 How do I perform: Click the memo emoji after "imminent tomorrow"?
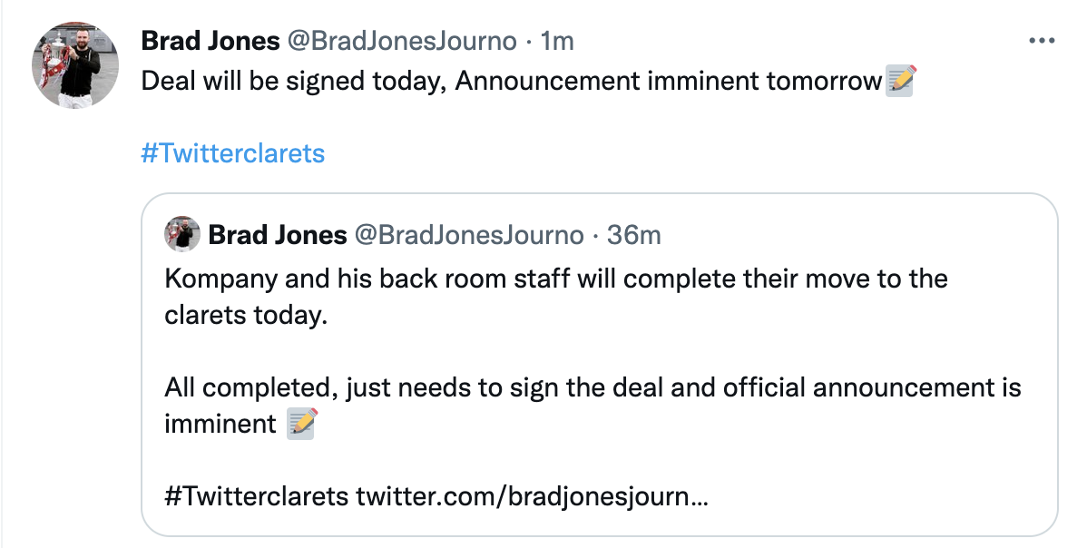pyautogui.click(x=899, y=82)
